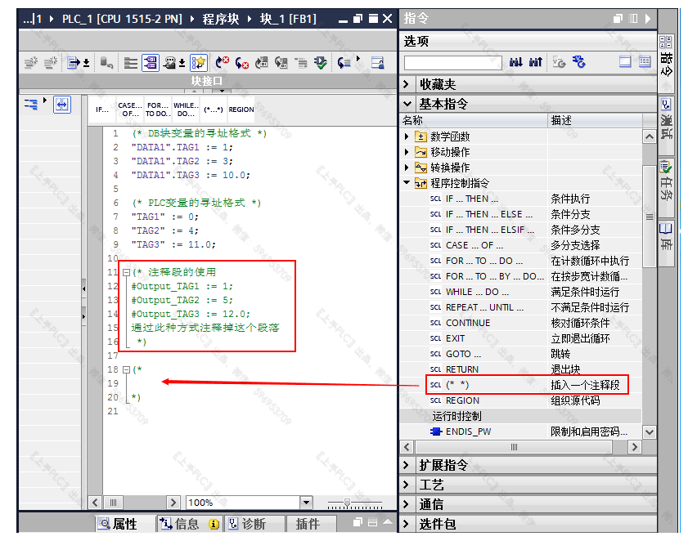
Task: Click the green checkmark compile icon
Action: (320, 63)
